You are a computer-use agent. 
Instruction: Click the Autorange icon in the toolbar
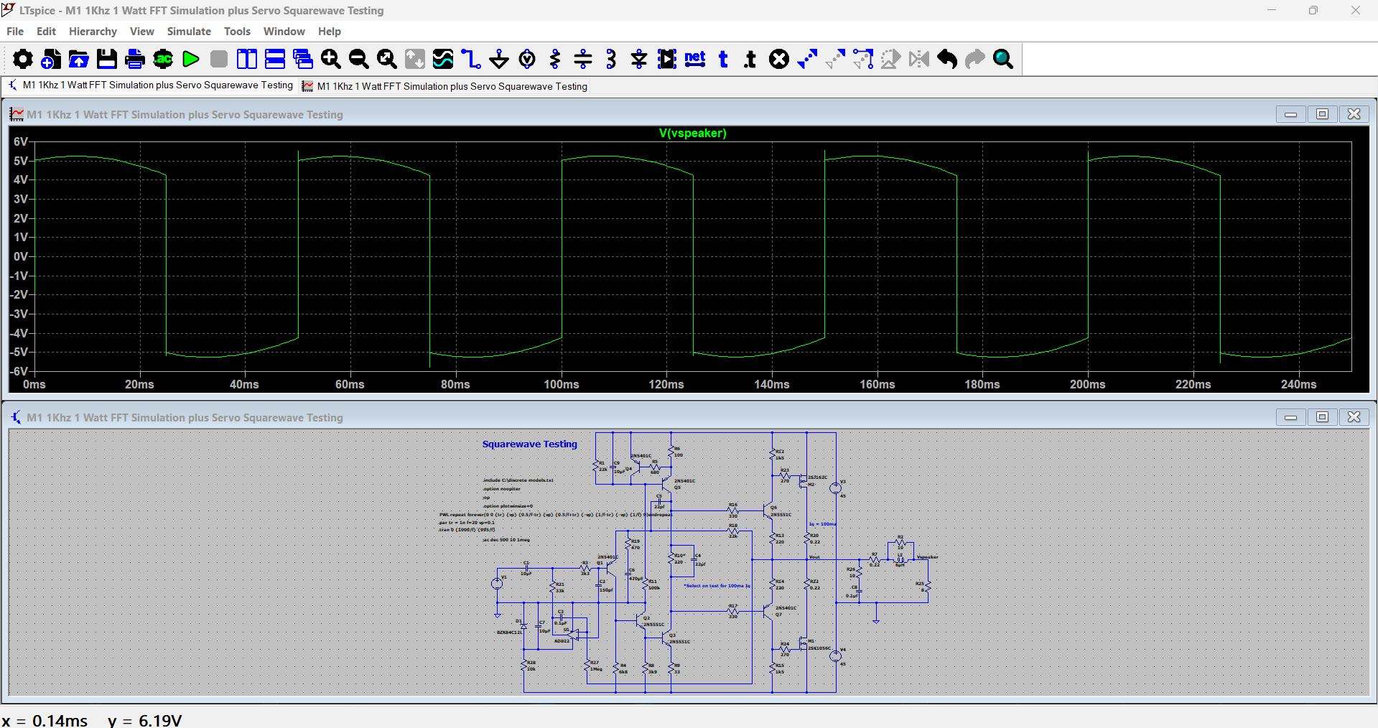pyautogui.click(x=415, y=59)
